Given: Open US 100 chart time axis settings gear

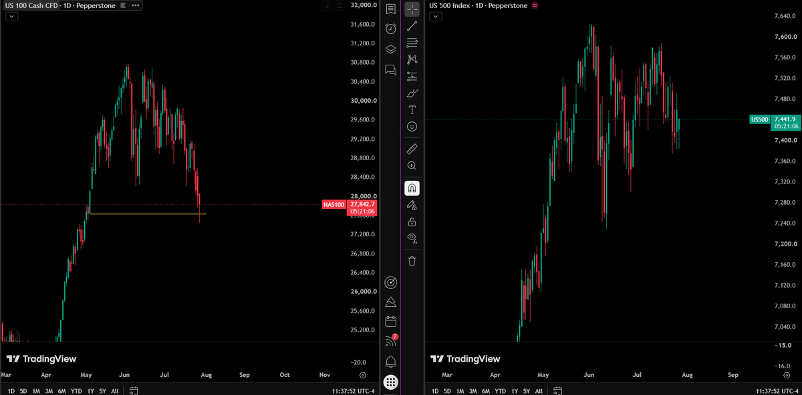Looking at the screenshot, I should [363, 376].
